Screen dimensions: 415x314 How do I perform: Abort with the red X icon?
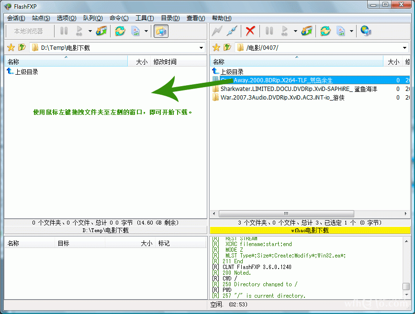[x=250, y=31]
